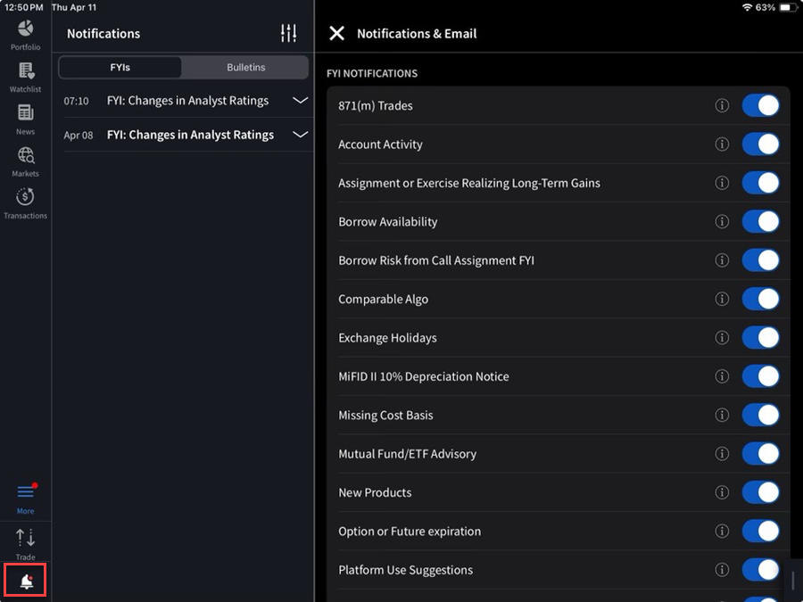The image size is (803, 602).
Task: Disable Assignment or Exercise Long-Term Gains switch
Action: tap(760, 183)
